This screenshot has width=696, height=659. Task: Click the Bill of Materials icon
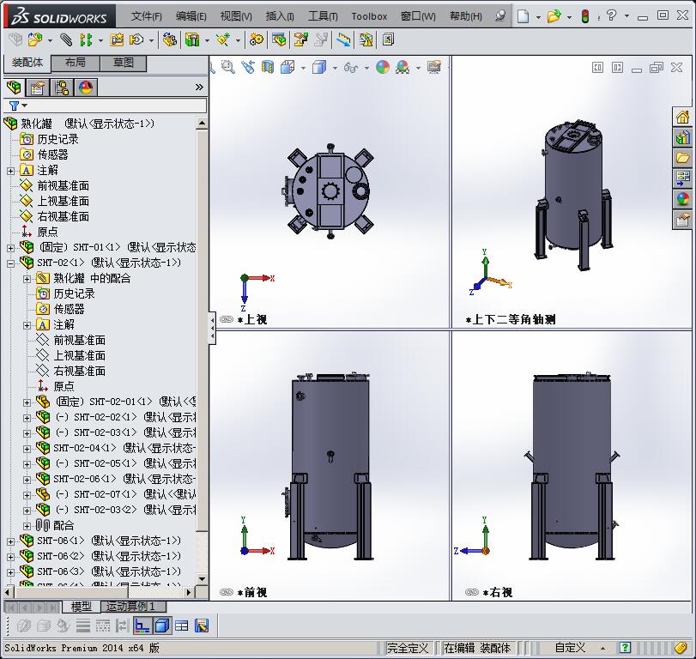pyautogui.click(x=279, y=40)
